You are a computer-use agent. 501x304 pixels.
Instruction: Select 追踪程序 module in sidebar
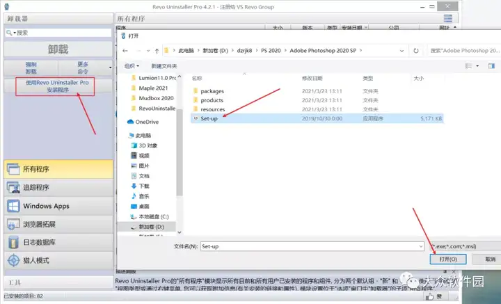click(x=58, y=187)
